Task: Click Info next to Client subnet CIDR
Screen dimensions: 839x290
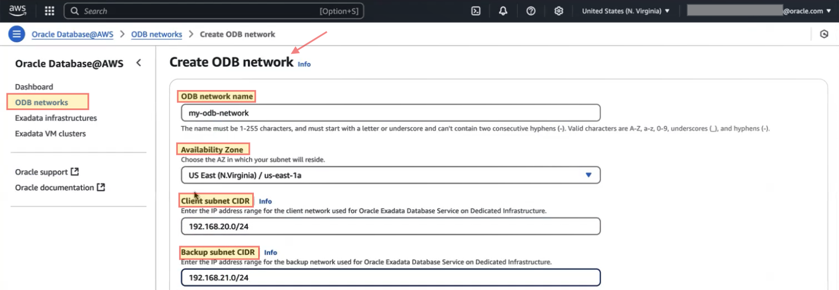Action: [x=265, y=201]
